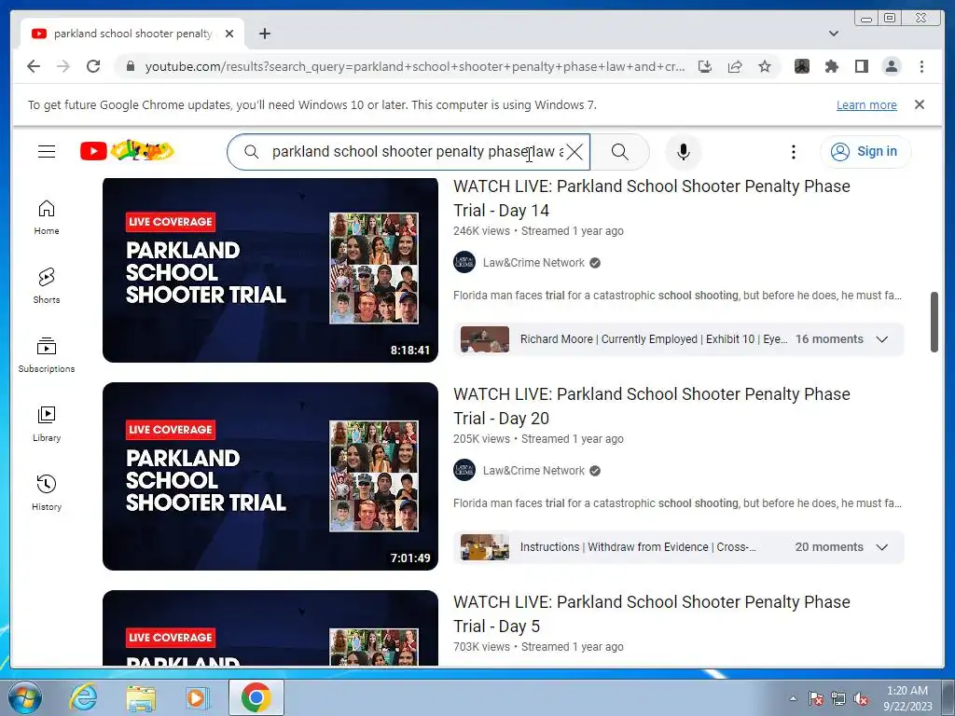Image resolution: width=955 pixels, height=716 pixels.
Task: Click Learn more link in update banner
Action: tap(866, 104)
